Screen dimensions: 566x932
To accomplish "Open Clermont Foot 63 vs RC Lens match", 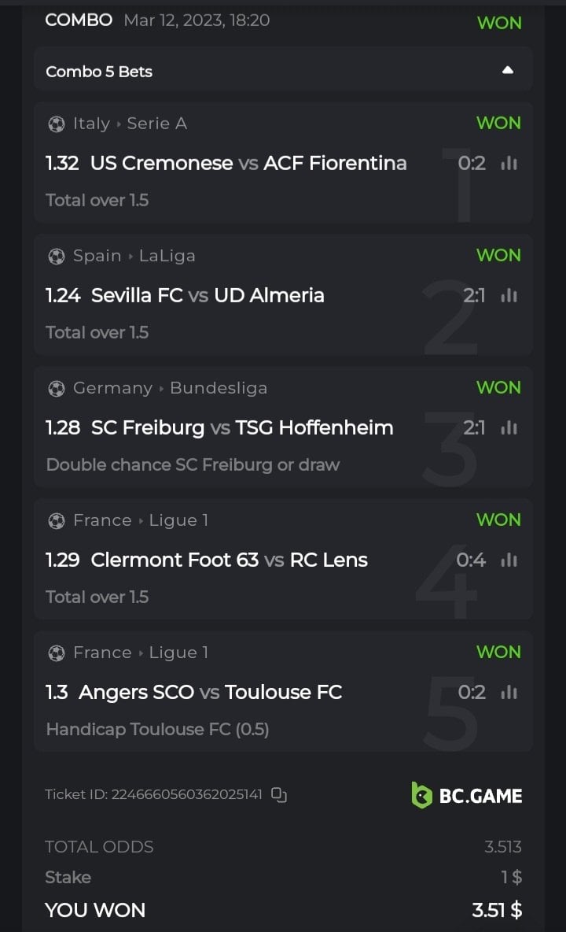I will coord(230,560).
